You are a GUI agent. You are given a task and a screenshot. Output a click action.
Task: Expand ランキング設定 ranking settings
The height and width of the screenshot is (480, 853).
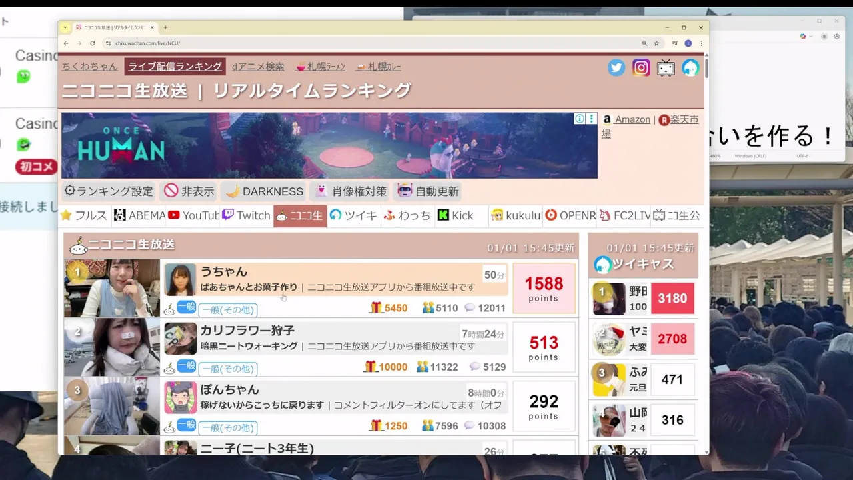click(x=108, y=191)
